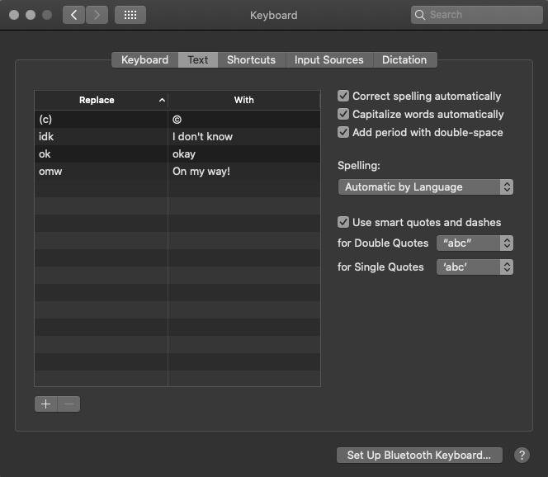
Task: Select the Text tab
Action: [198, 59]
